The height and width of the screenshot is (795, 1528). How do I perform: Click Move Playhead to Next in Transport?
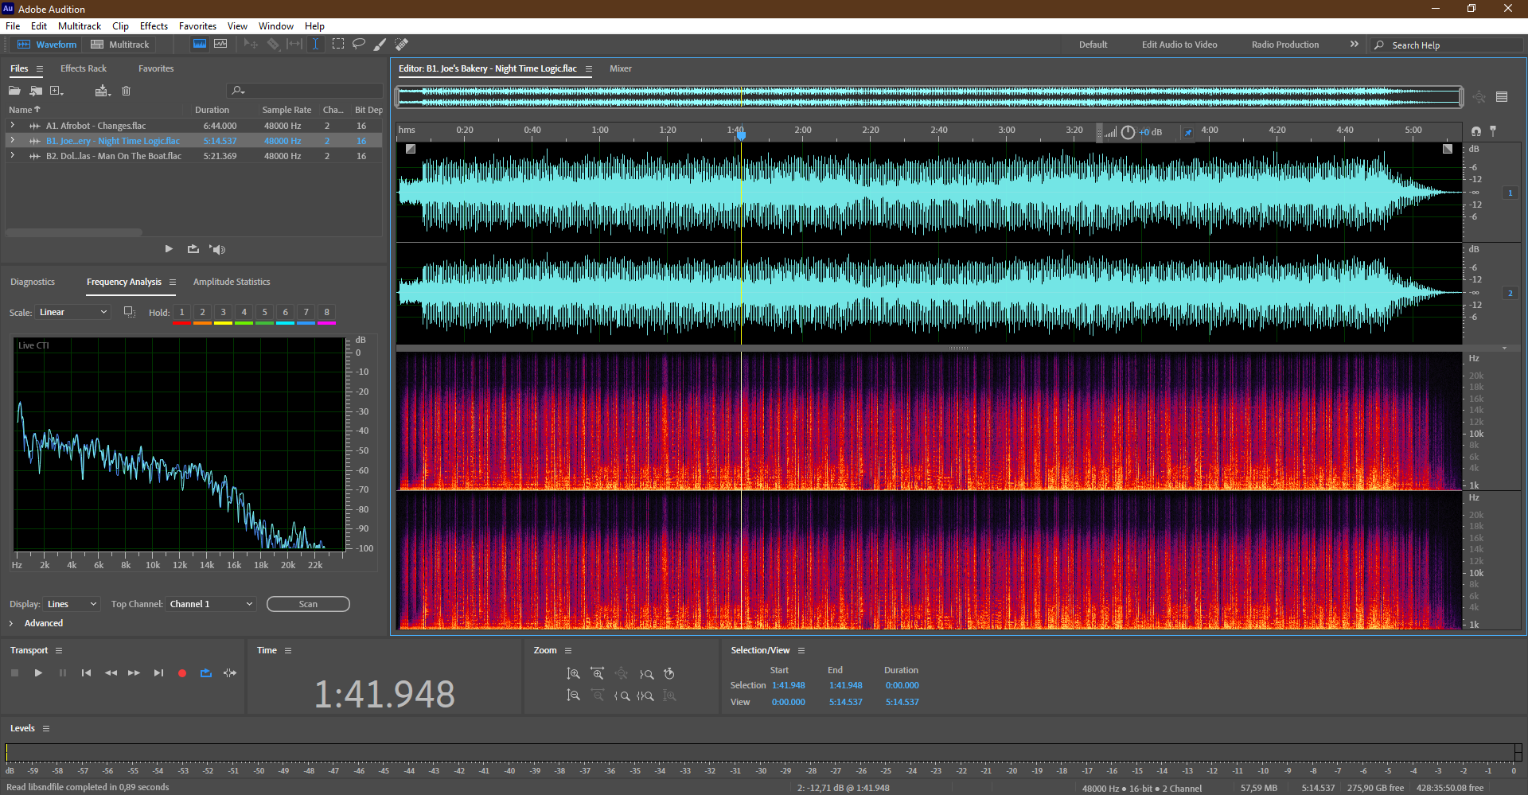(x=158, y=673)
